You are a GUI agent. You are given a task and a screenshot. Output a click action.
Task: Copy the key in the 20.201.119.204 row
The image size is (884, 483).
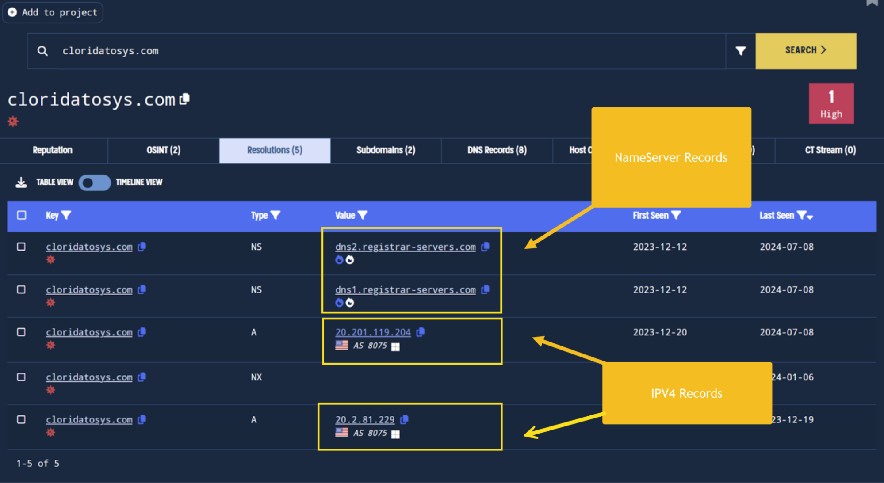pyautogui.click(x=142, y=332)
